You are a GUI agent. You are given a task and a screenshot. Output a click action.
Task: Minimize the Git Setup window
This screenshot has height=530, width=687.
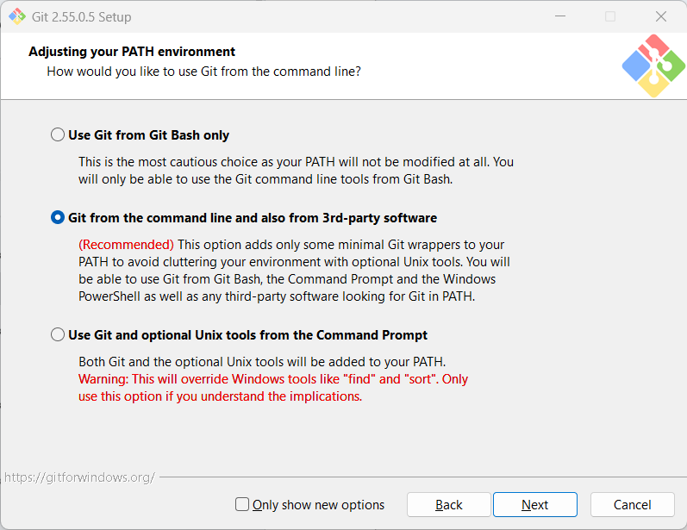coord(560,16)
